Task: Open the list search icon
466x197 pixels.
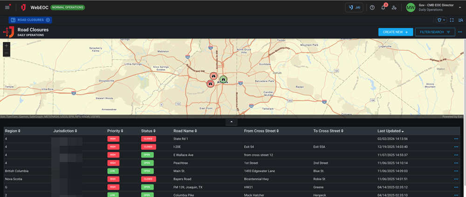Action: click(x=460, y=20)
